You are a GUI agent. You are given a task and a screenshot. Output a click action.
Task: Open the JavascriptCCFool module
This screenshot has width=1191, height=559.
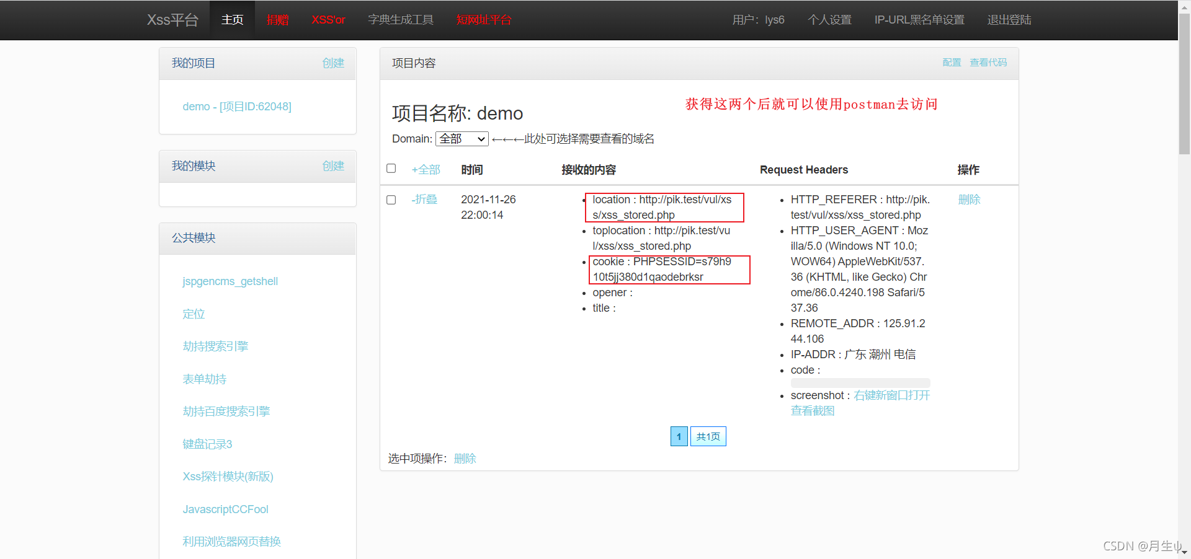click(x=225, y=509)
